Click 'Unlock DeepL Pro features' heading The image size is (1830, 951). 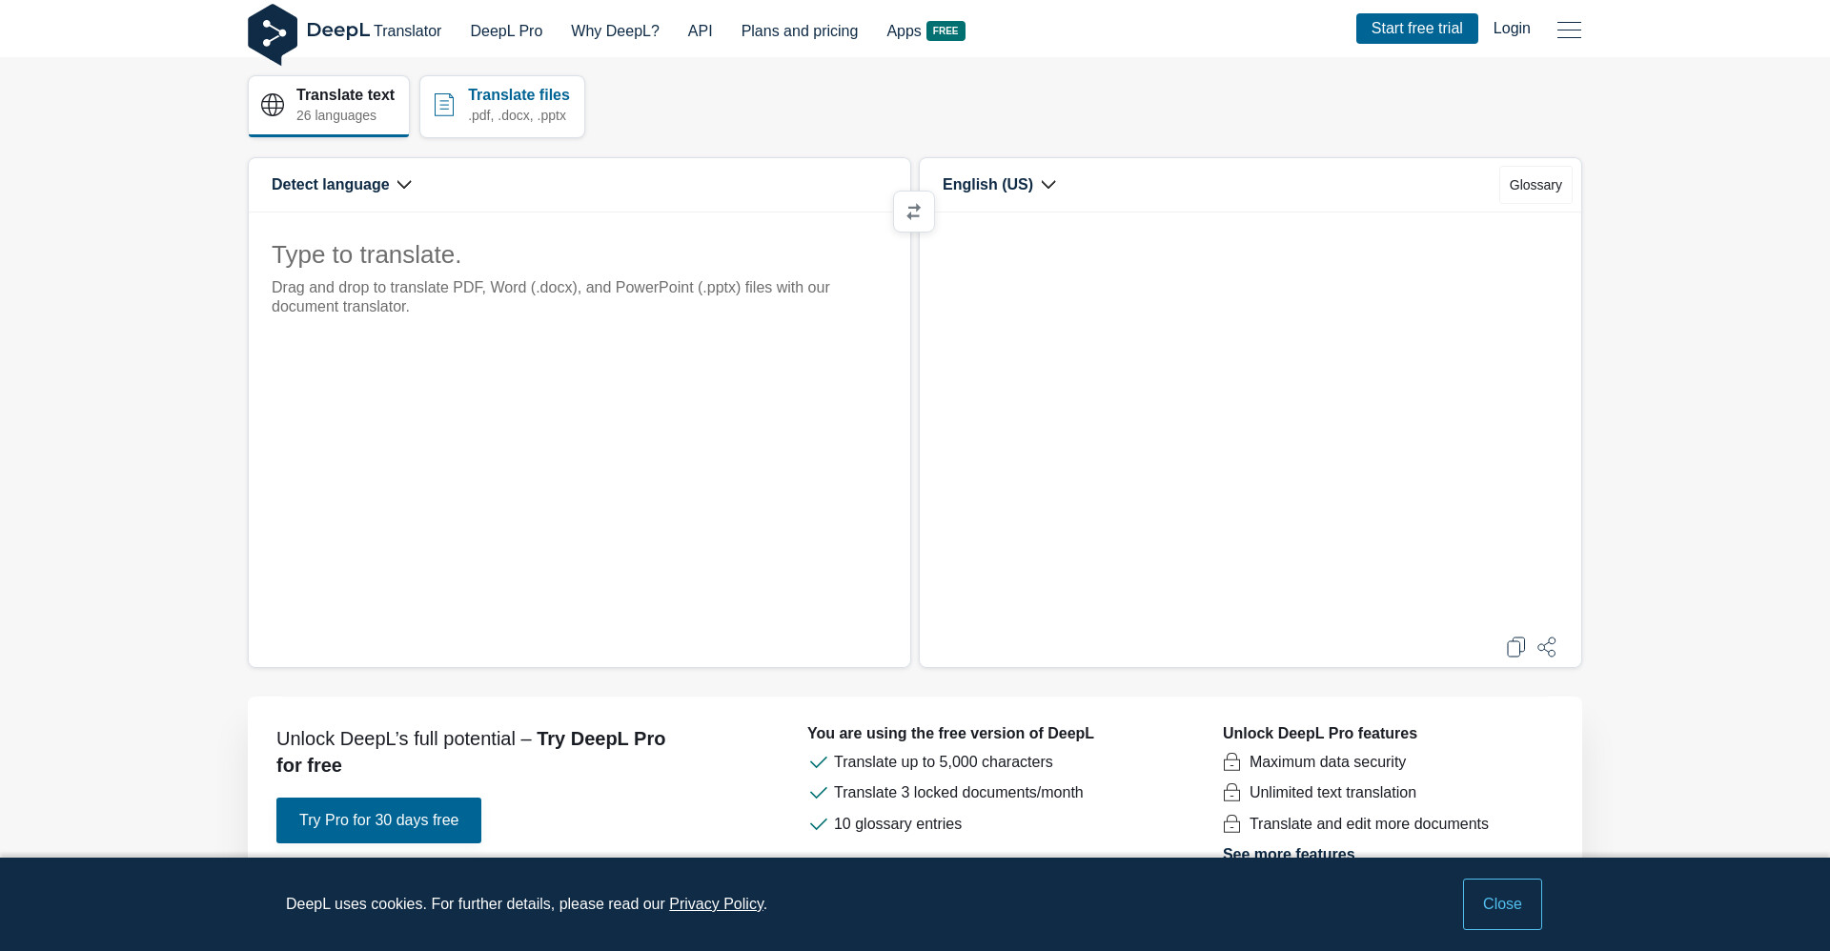pyautogui.click(x=1320, y=734)
